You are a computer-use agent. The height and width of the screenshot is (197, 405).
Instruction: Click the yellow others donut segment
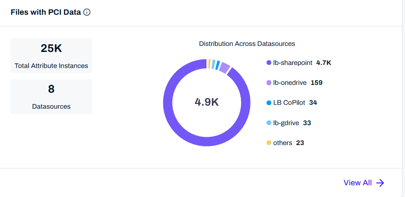click(x=209, y=64)
